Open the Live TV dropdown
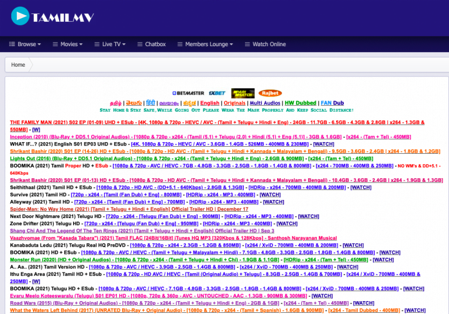The height and width of the screenshot is (314, 449). (x=110, y=44)
